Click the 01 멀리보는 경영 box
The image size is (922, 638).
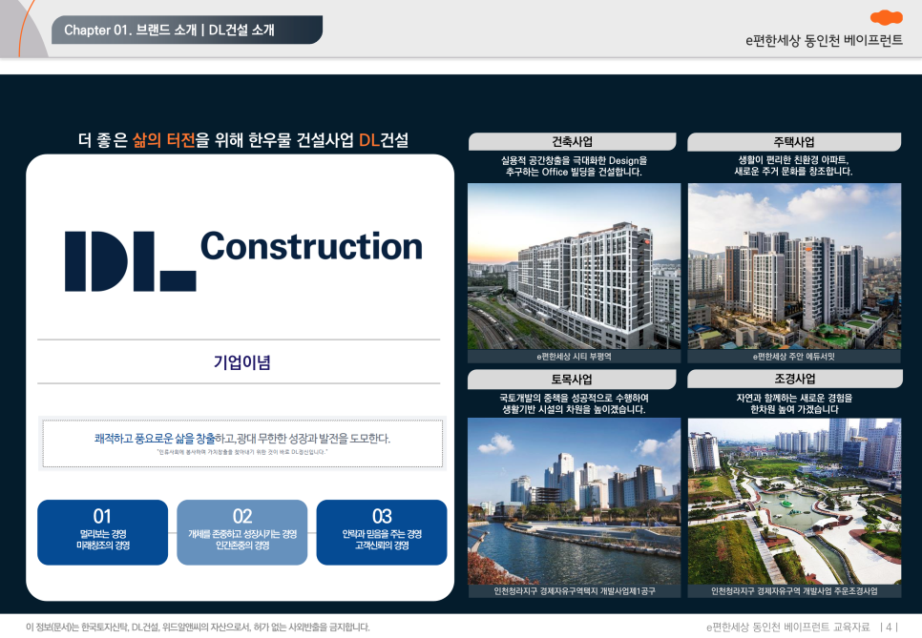click(103, 532)
